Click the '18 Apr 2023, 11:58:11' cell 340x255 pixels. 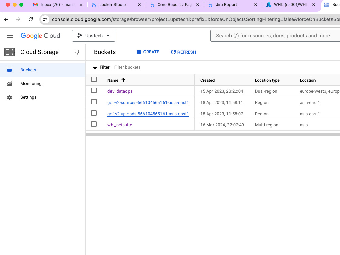[x=221, y=103]
